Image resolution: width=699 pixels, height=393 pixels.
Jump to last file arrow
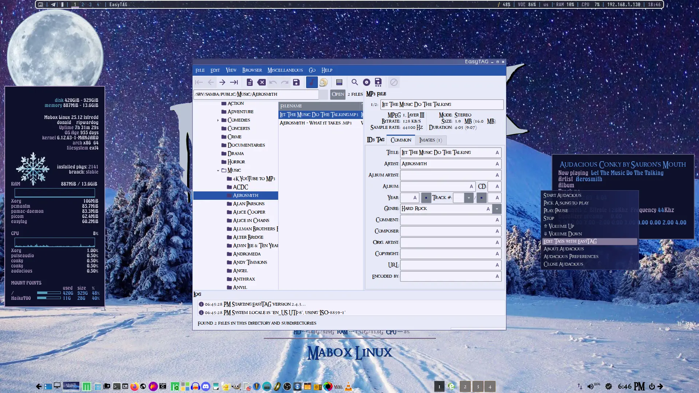point(234,82)
